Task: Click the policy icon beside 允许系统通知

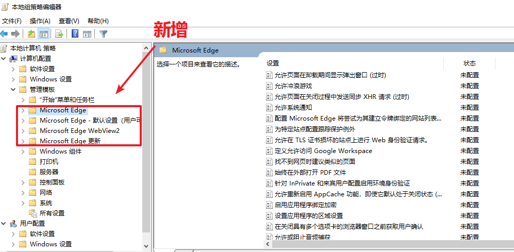Action: pos(269,108)
